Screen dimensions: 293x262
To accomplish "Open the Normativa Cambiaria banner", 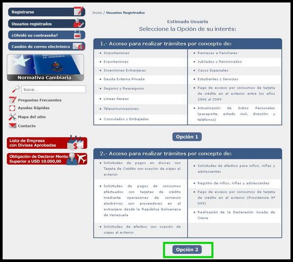I will click(x=45, y=68).
